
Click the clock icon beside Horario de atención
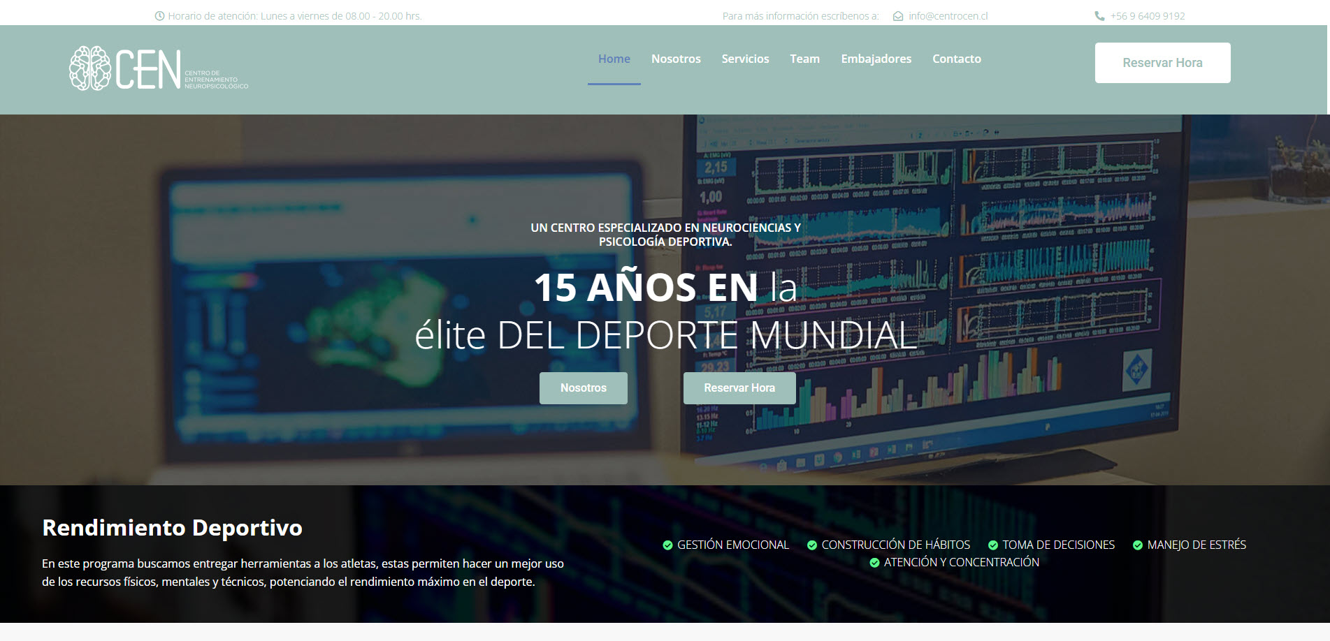pos(159,16)
